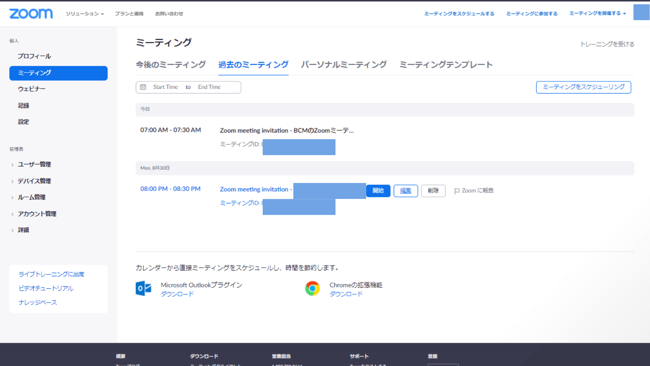Start the meeting with the 開始 button

378,190
